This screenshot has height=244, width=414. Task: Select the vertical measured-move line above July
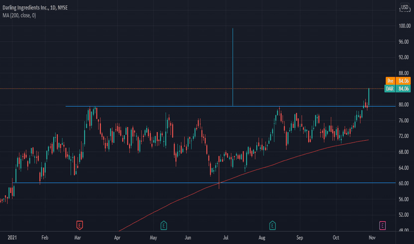233,67
